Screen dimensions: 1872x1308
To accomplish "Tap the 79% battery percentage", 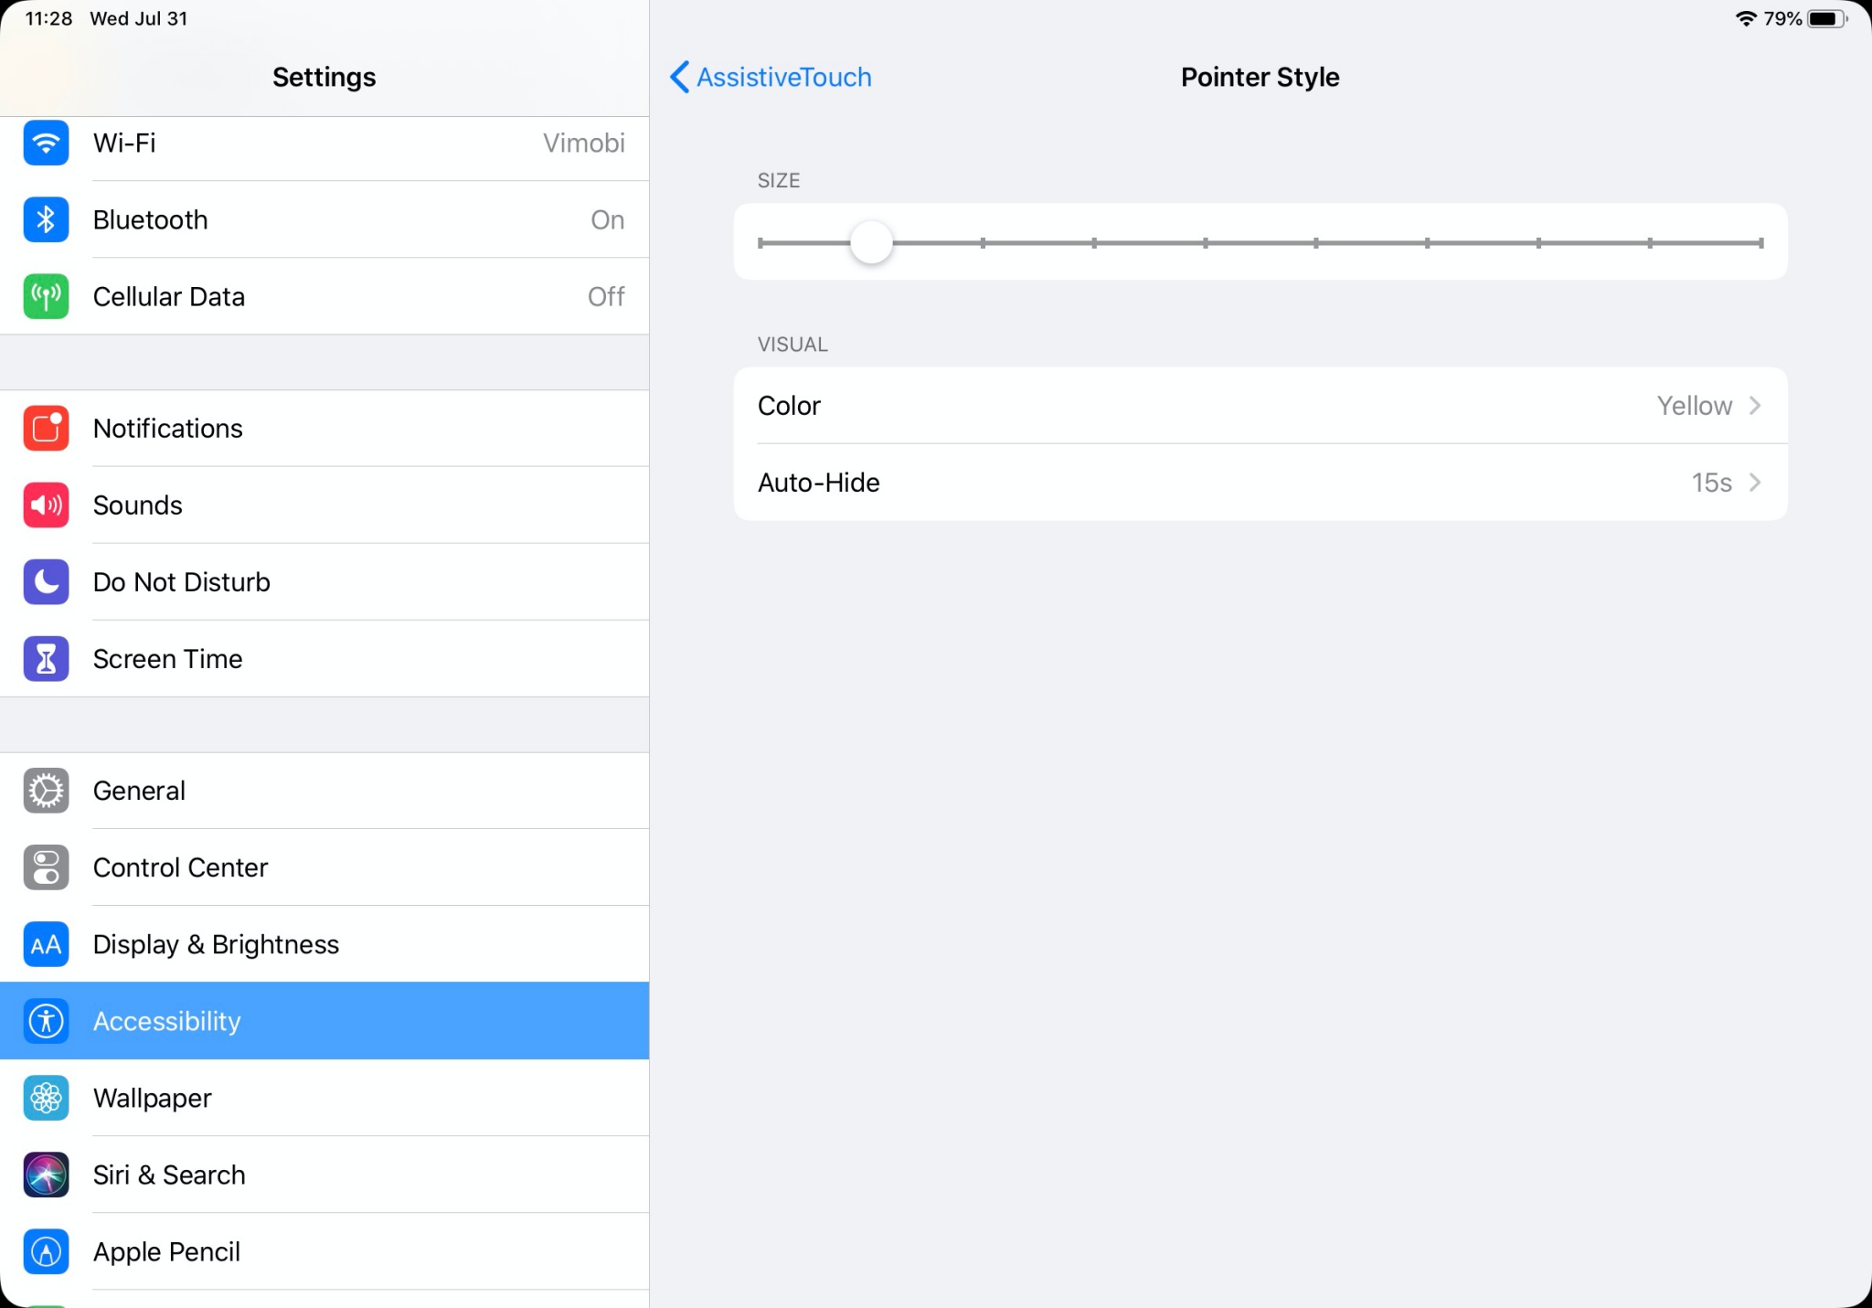I will click(1782, 18).
